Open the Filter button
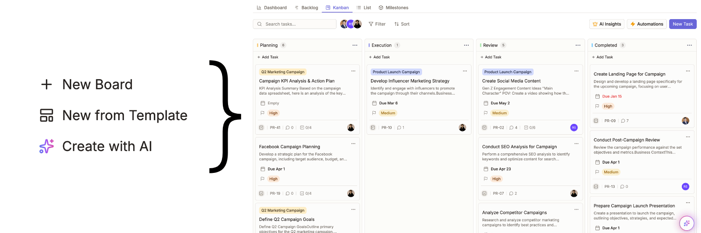The height and width of the screenshot is (233, 701). 377,24
